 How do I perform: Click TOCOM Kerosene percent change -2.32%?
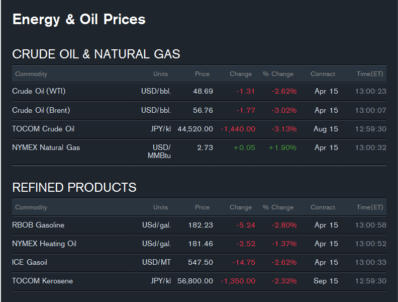pyautogui.click(x=284, y=281)
